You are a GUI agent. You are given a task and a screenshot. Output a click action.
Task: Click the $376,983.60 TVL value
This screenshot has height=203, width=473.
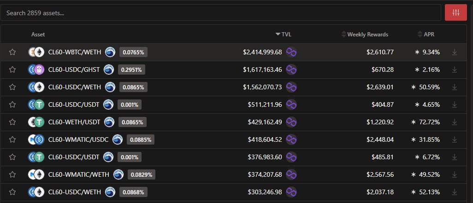[x=265, y=157]
